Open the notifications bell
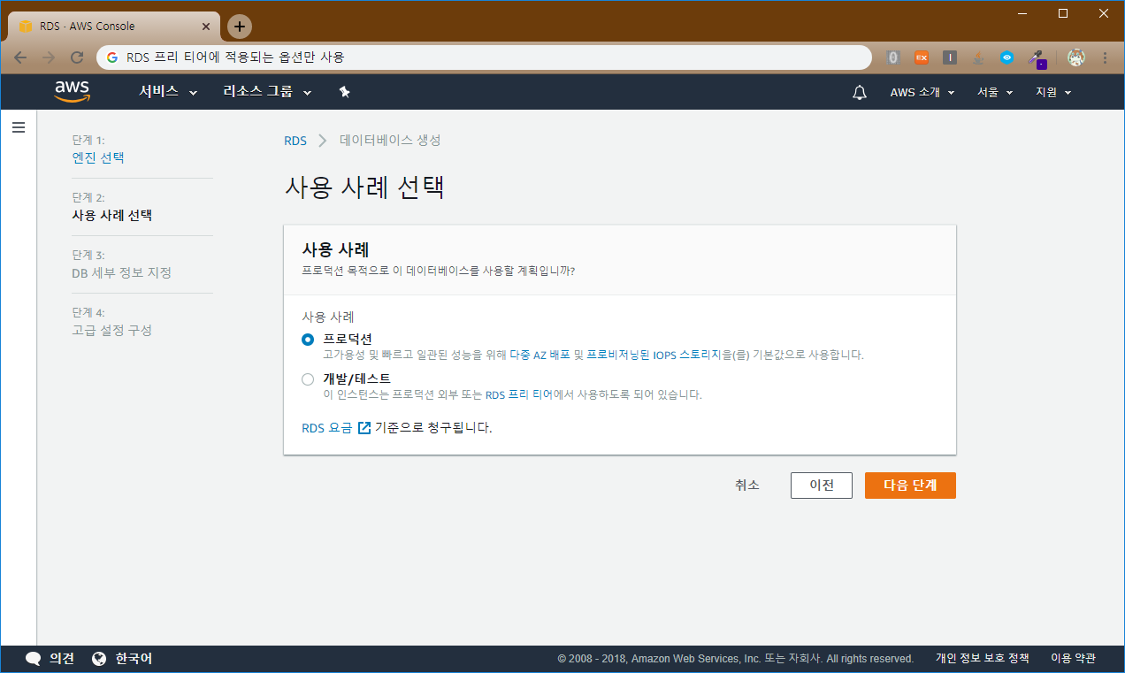The height and width of the screenshot is (673, 1125). tap(860, 93)
